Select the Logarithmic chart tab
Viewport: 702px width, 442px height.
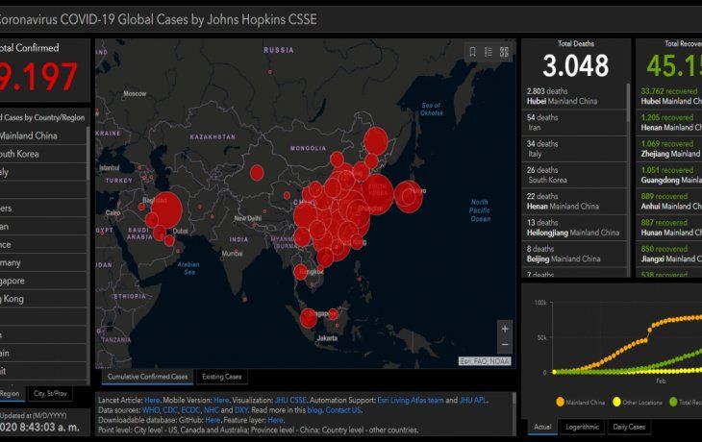582,427
